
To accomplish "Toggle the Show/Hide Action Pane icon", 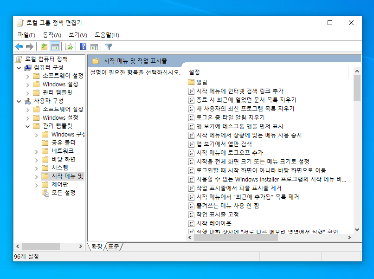I will [94, 46].
